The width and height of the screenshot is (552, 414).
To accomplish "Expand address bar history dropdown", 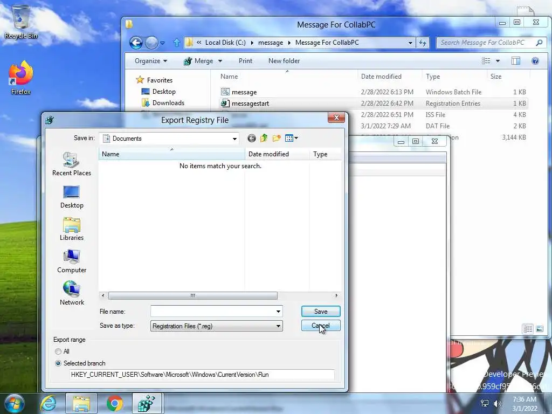I will tap(410, 43).
